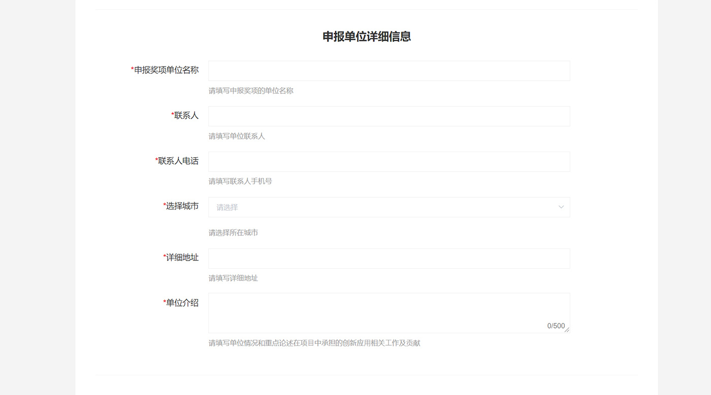Click the 单位介绍 label
Image resolution: width=711 pixels, height=395 pixels.
coord(182,303)
